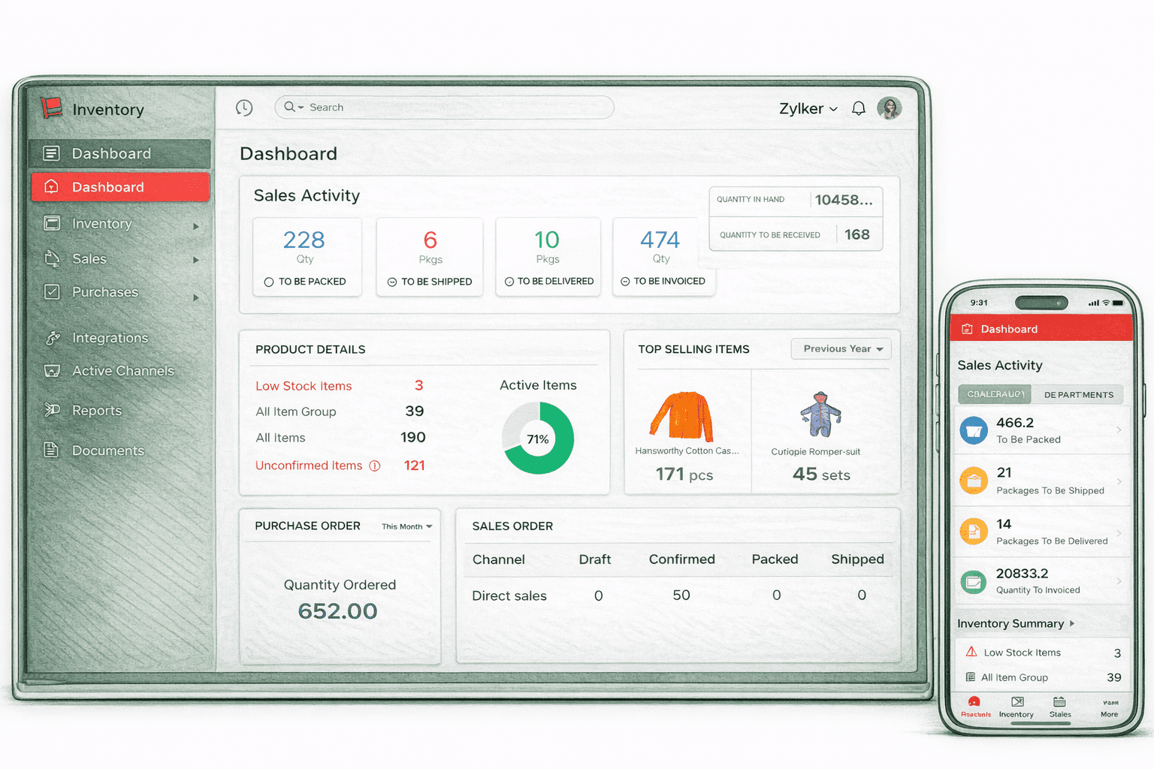Select the Sales icon in the sidebar
This screenshot has height=769, width=1154.
52,258
